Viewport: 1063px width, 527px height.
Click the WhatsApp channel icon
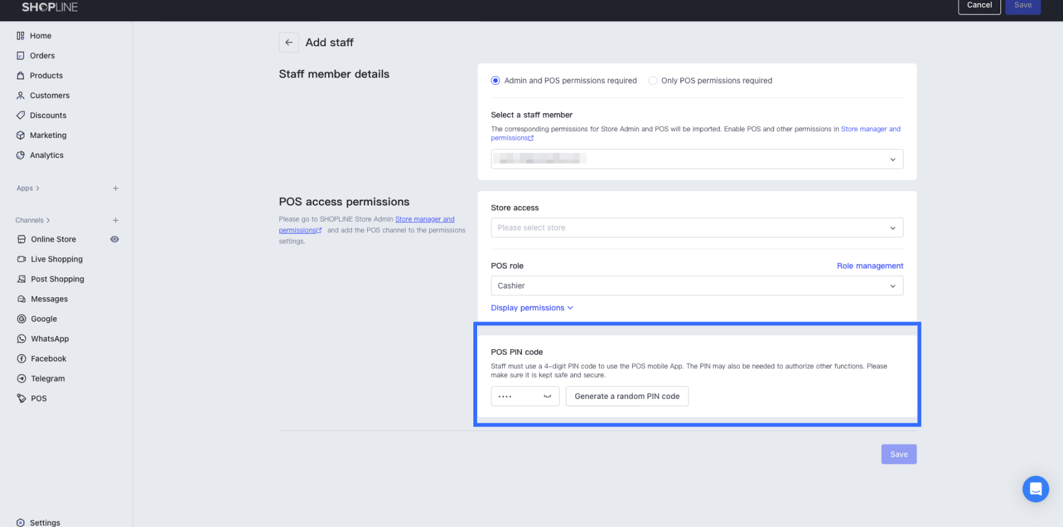pos(21,339)
